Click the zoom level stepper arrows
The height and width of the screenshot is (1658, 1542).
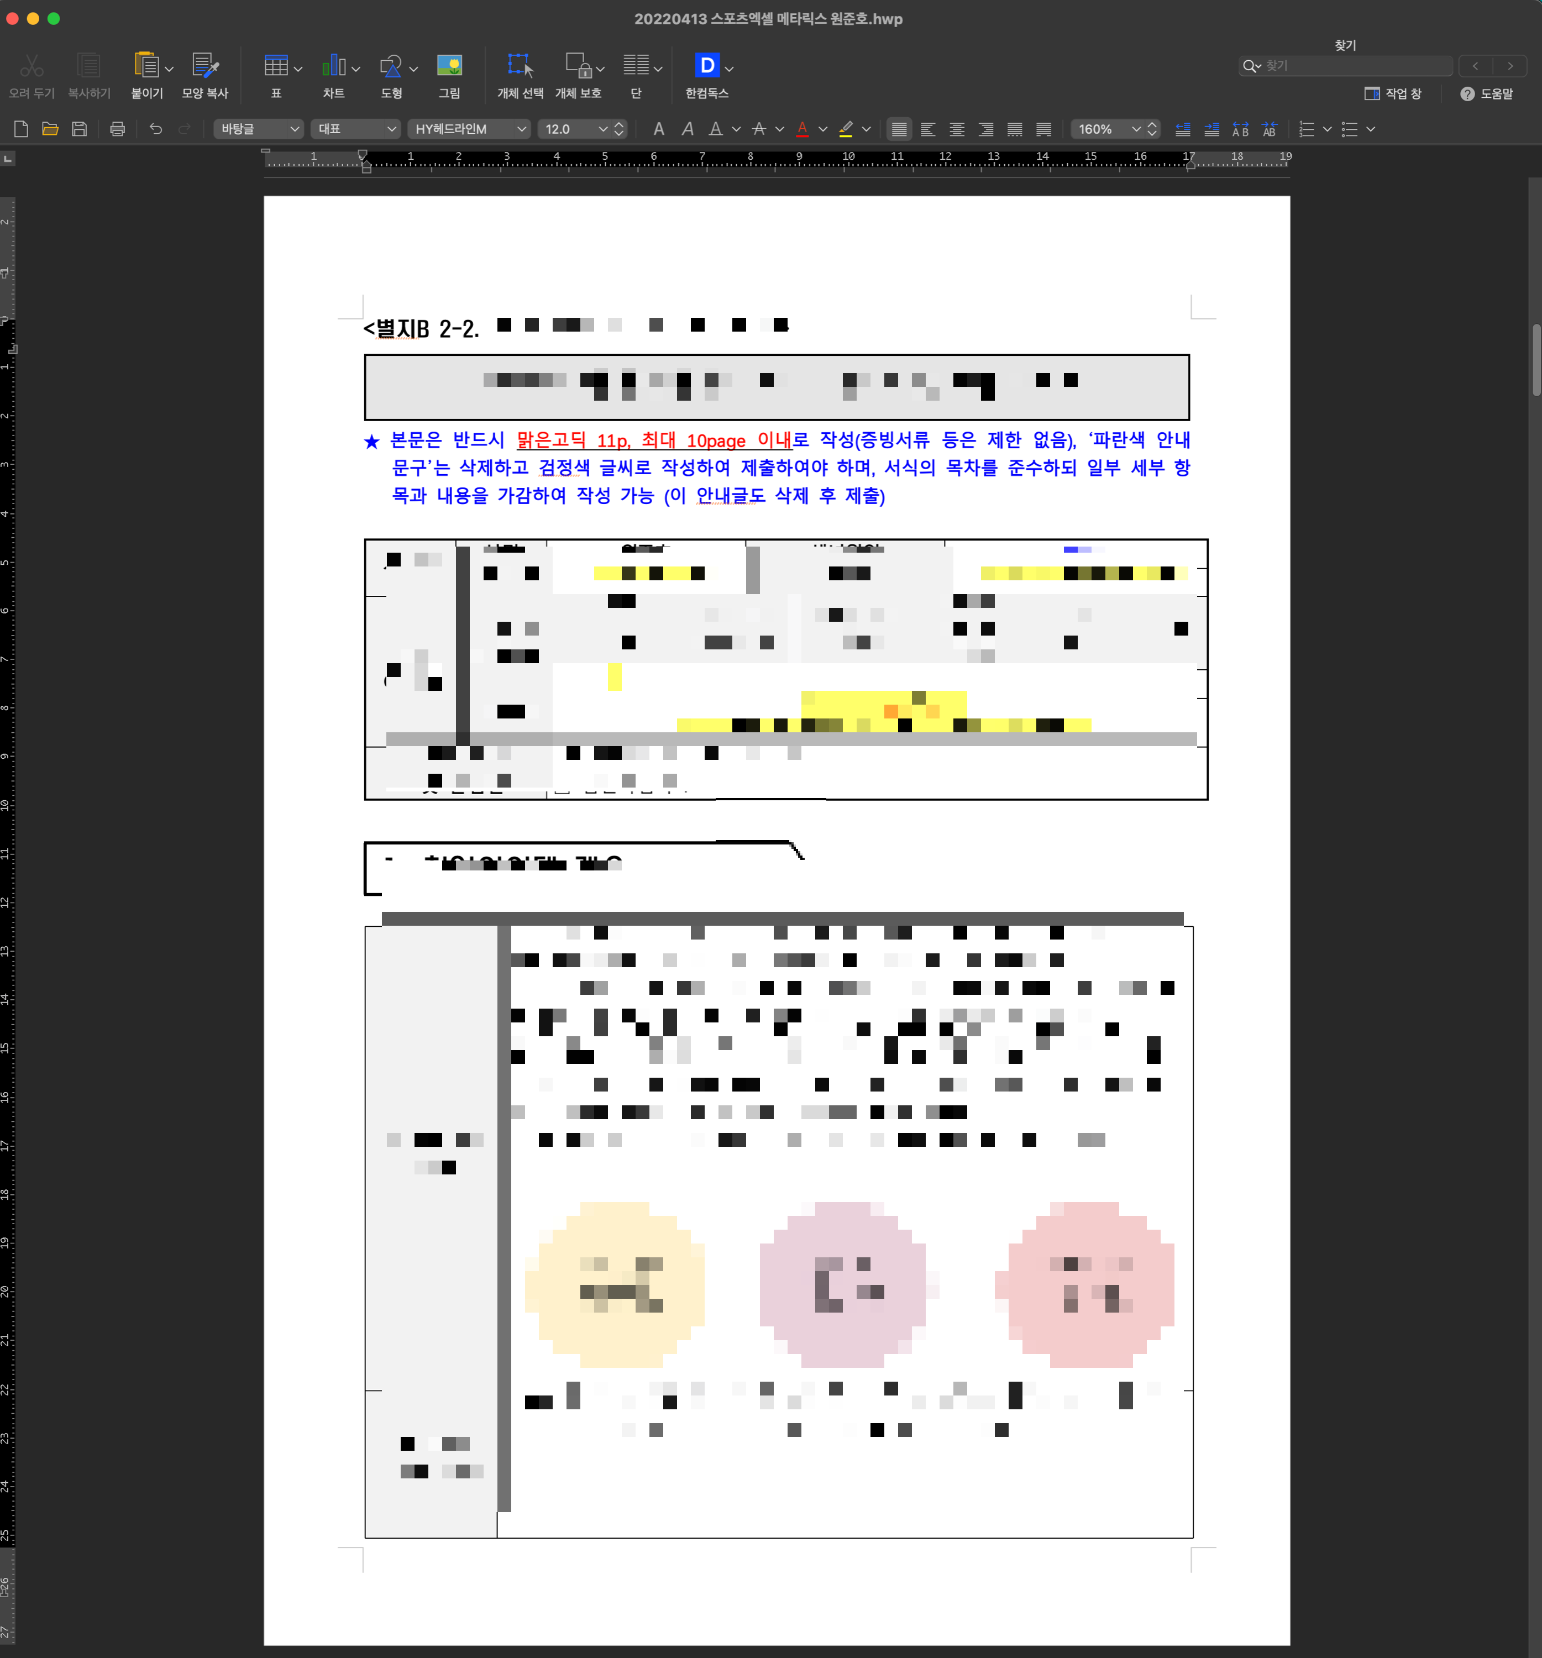(x=1152, y=128)
